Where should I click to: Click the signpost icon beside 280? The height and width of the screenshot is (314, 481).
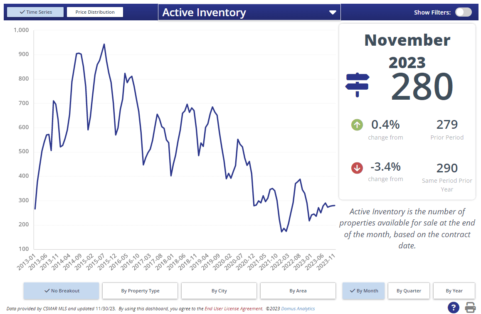[357, 84]
